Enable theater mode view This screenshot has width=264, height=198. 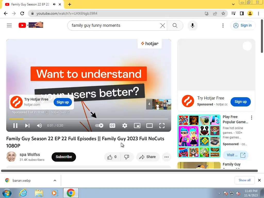(x=150, y=126)
